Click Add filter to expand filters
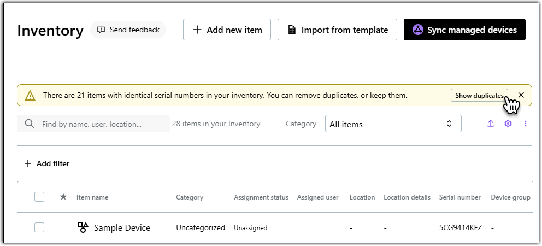 47,163
